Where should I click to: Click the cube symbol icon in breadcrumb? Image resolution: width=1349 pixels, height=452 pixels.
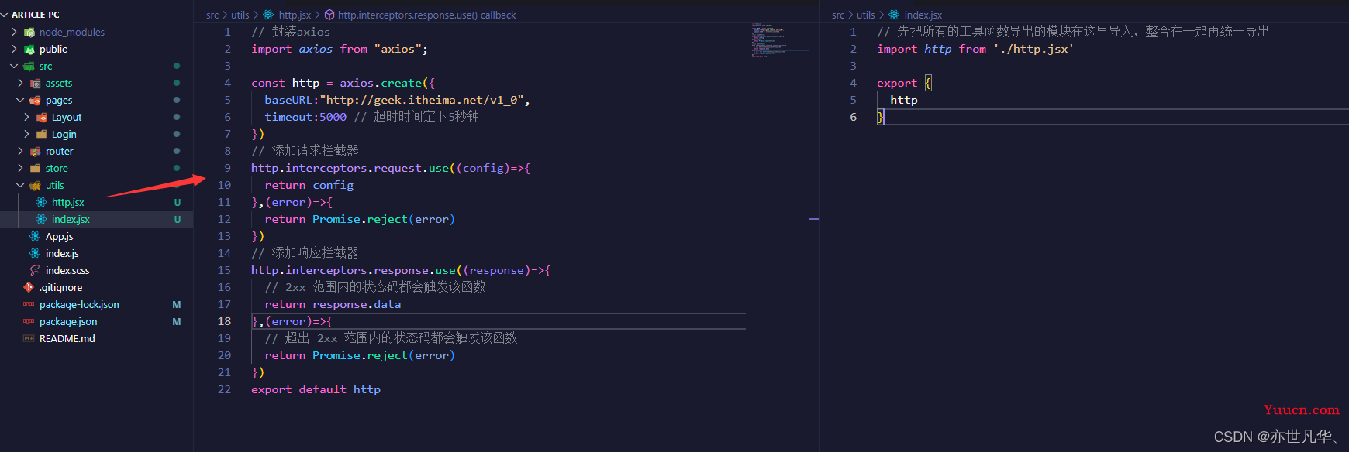click(329, 15)
